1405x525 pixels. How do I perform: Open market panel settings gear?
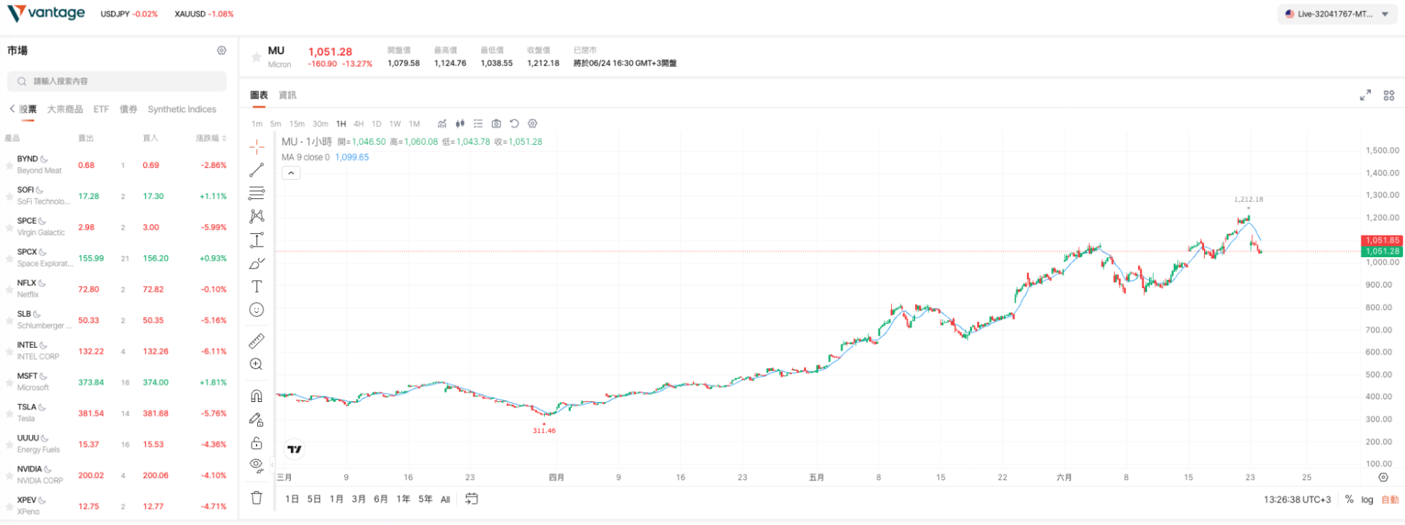(x=221, y=51)
